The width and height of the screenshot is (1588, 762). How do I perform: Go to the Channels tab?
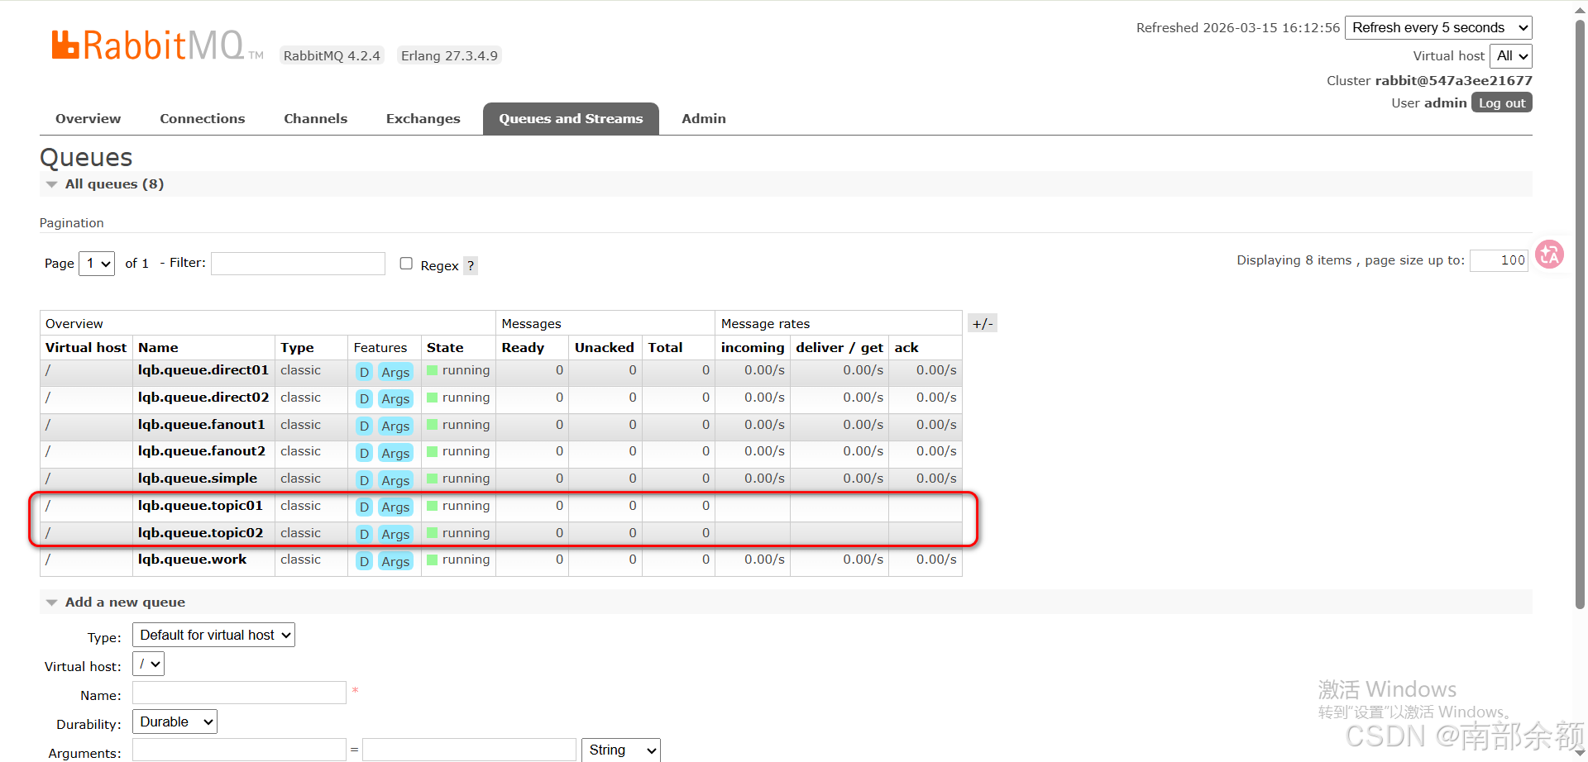315,118
